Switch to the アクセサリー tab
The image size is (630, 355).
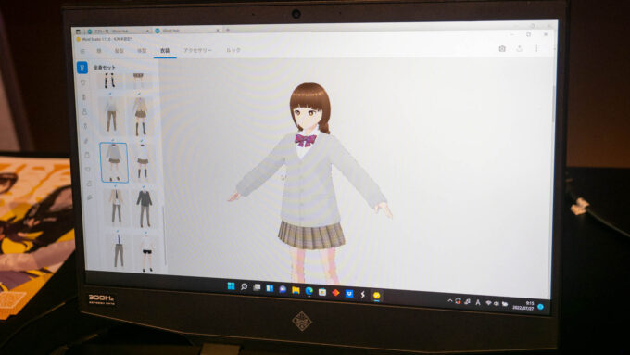pyautogui.click(x=197, y=51)
